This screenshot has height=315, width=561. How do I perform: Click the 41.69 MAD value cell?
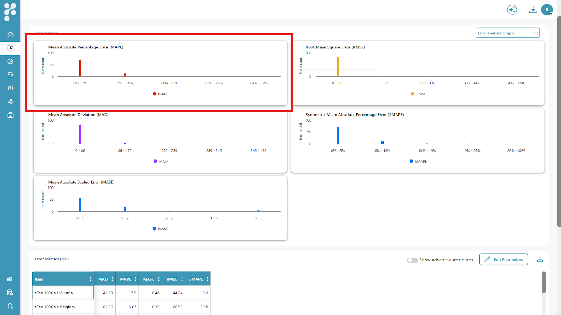(105, 293)
